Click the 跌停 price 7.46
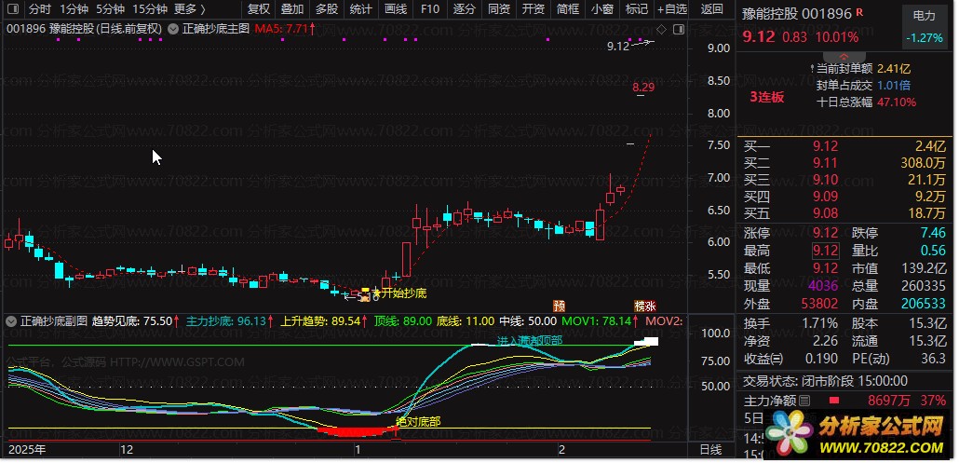Viewport: 959px width, 463px height. [x=933, y=233]
